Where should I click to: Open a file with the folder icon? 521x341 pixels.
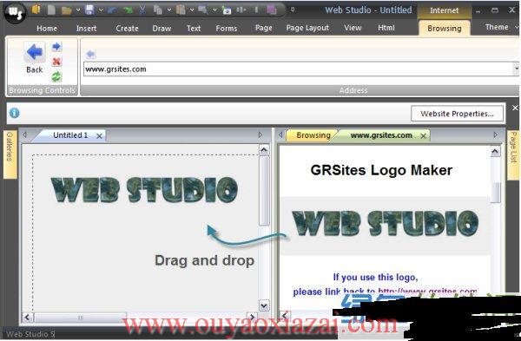67,10
